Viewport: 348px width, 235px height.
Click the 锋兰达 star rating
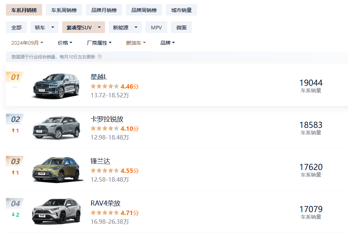coord(105,171)
